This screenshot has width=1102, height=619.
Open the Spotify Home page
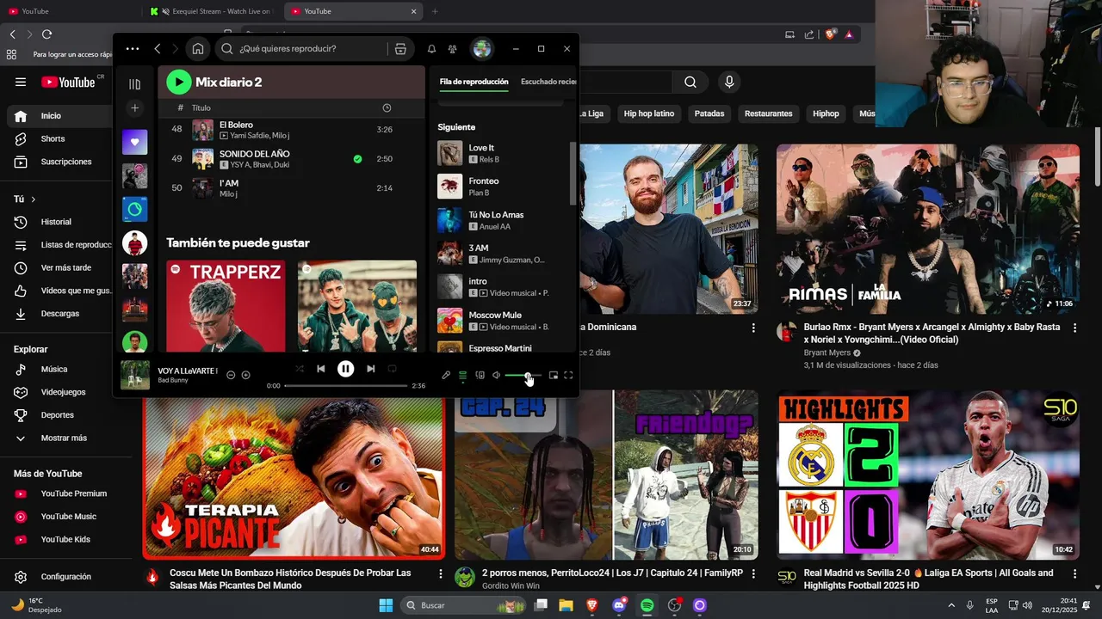pyautogui.click(x=198, y=49)
